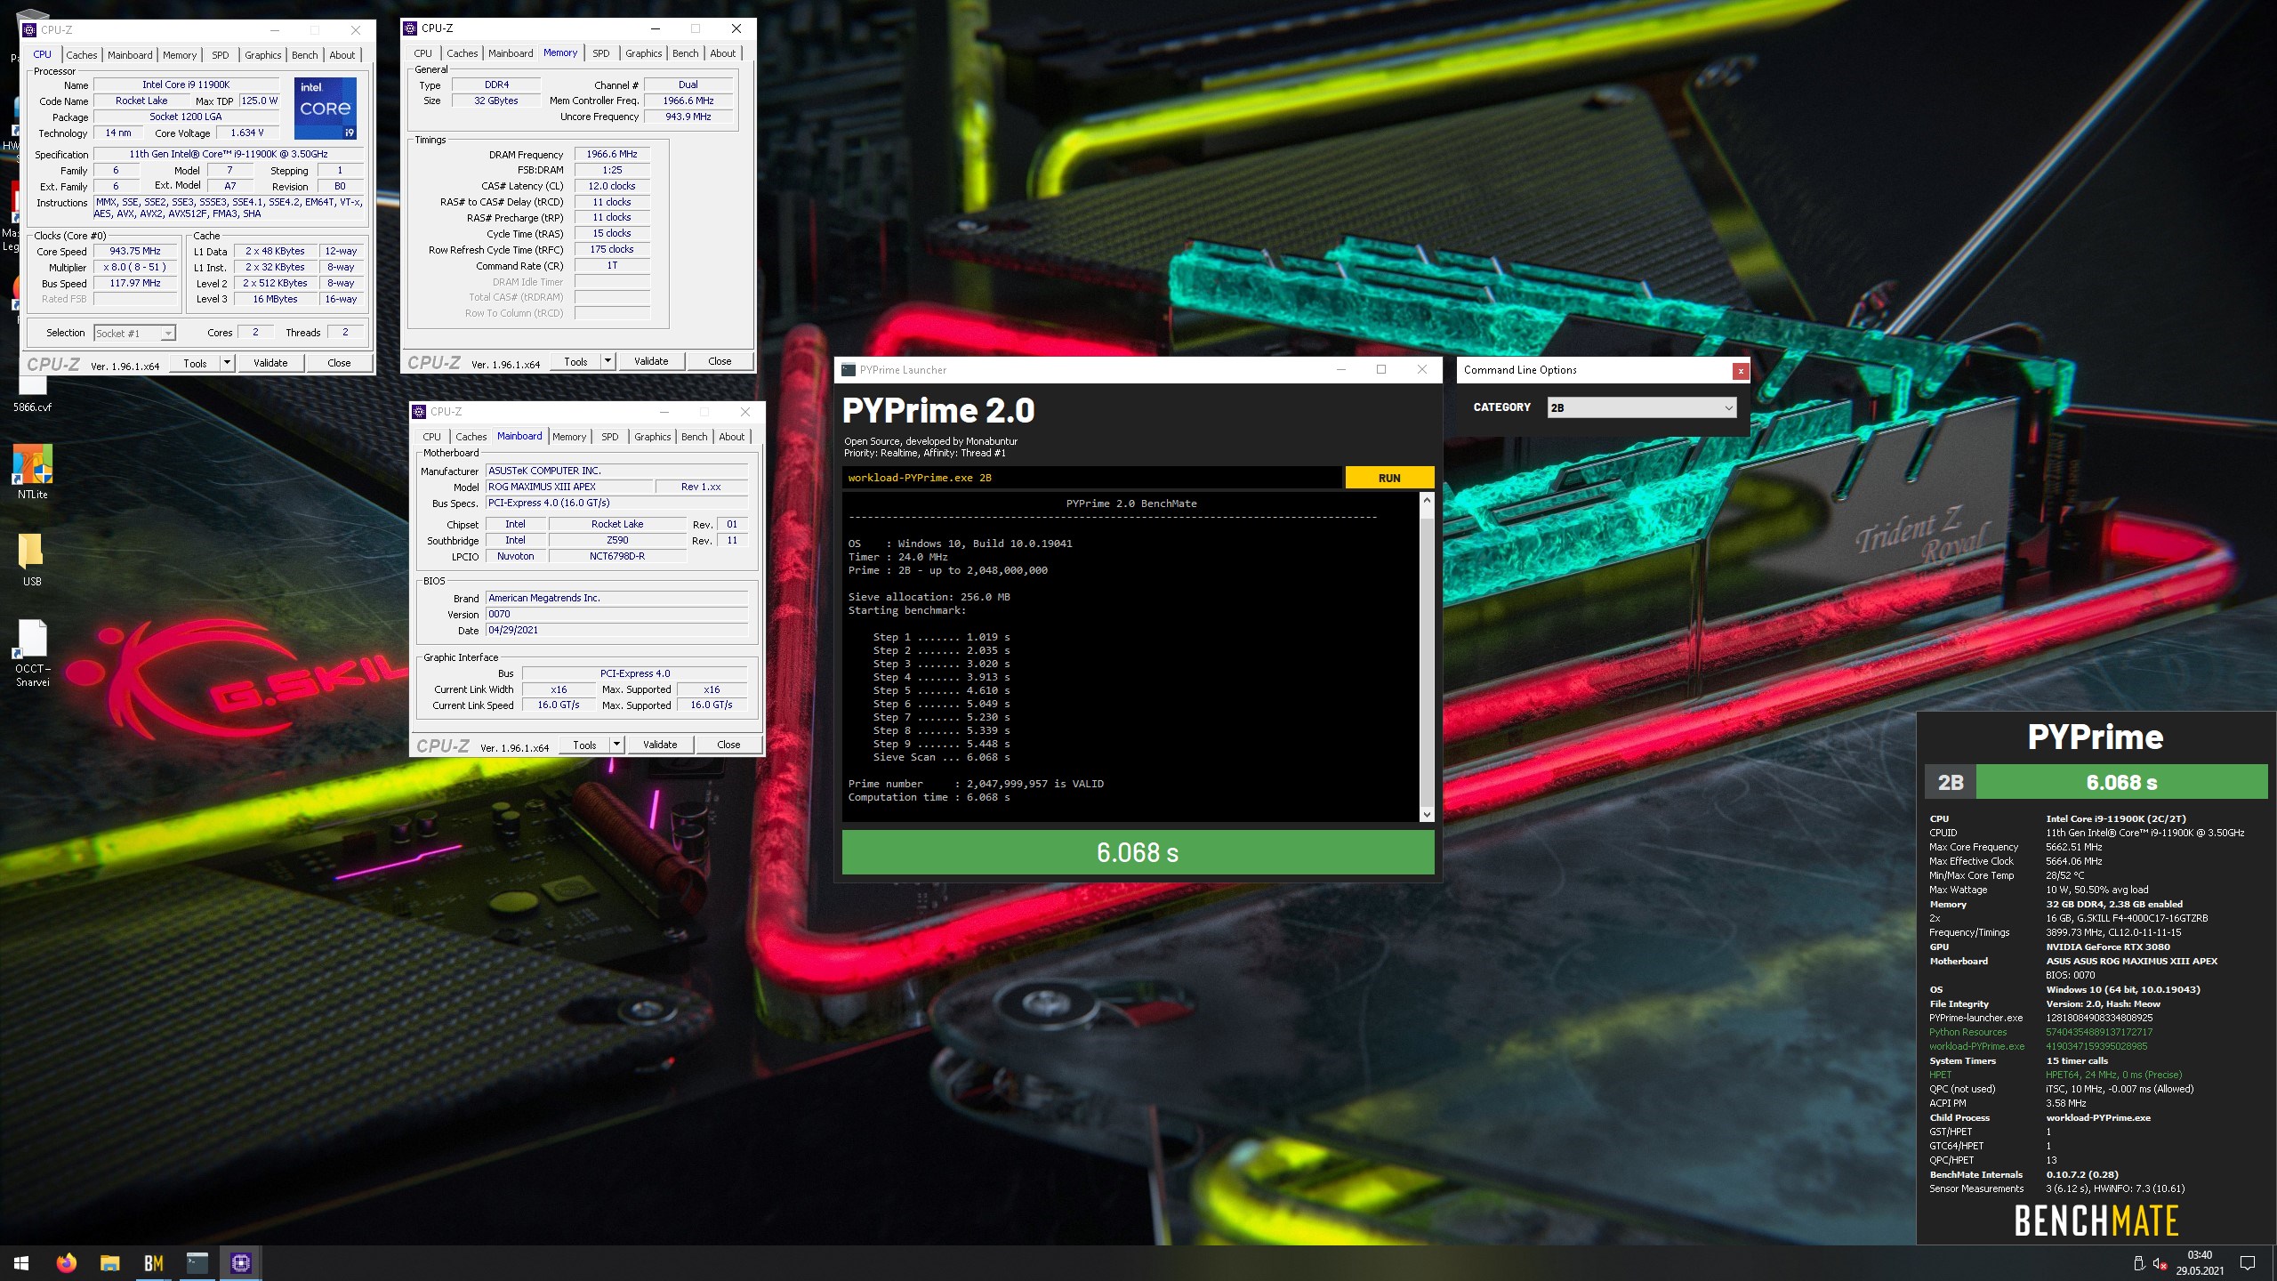Click the DRAM Frequency 1966.6 MHz value
Viewport: 2277px width, 1281px height.
pos(612,154)
